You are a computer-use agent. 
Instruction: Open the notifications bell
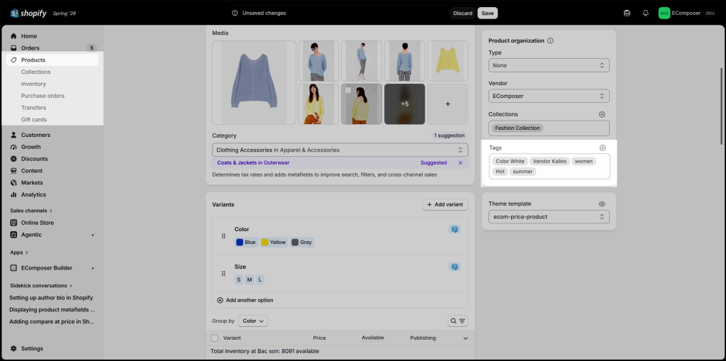pos(645,13)
